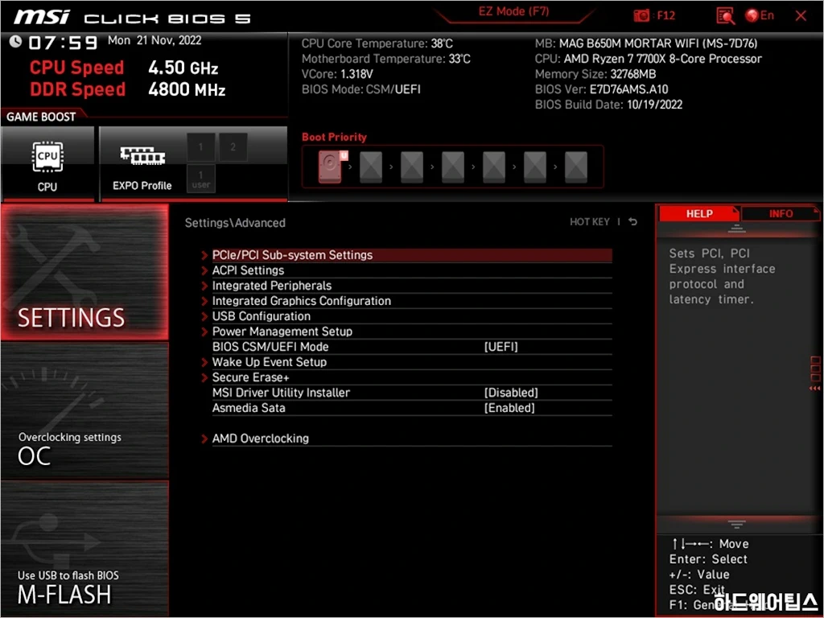Click the date Mon 21 Nov, 2022
Viewport: 824px width, 618px height.
[154, 40]
